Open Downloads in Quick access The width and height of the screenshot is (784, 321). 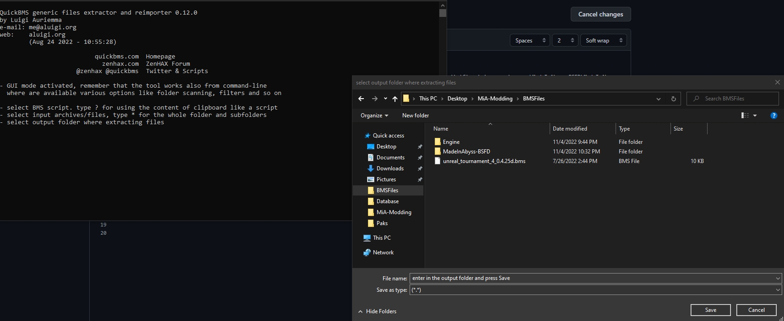pos(390,168)
